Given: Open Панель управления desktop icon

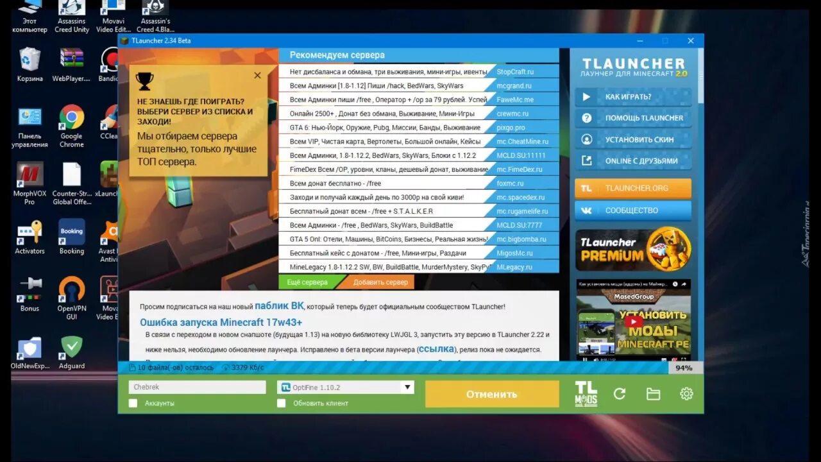Looking at the screenshot, I should [30, 126].
